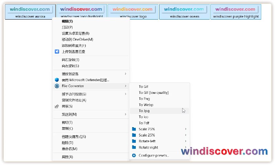
Task: Select the windiscover purple highlight thumbnail
Action: click(236, 12)
